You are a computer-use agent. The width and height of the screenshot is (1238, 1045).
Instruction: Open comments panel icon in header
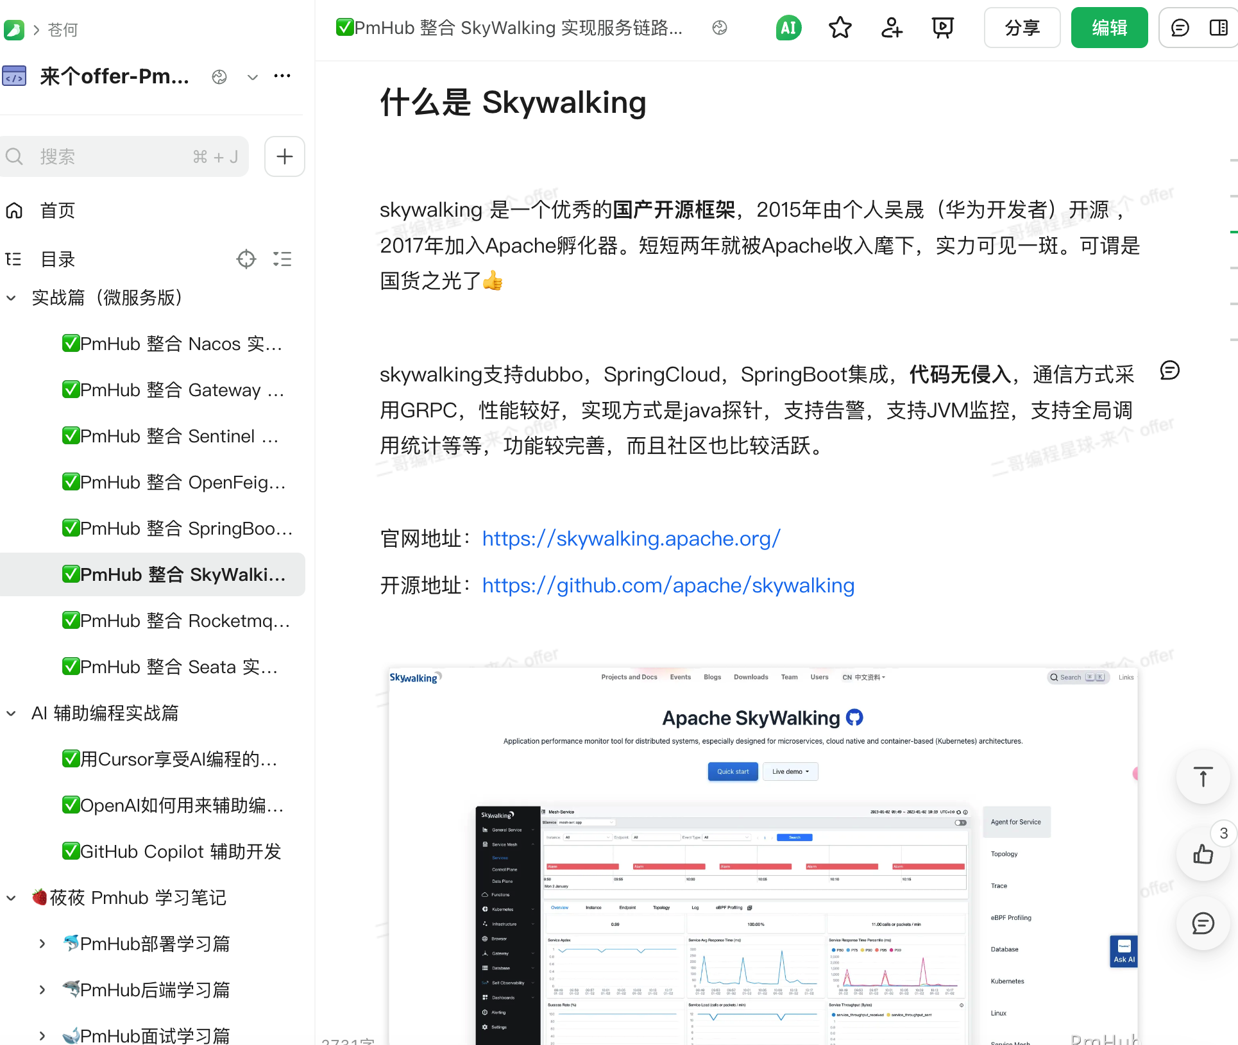tap(1180, 28)
